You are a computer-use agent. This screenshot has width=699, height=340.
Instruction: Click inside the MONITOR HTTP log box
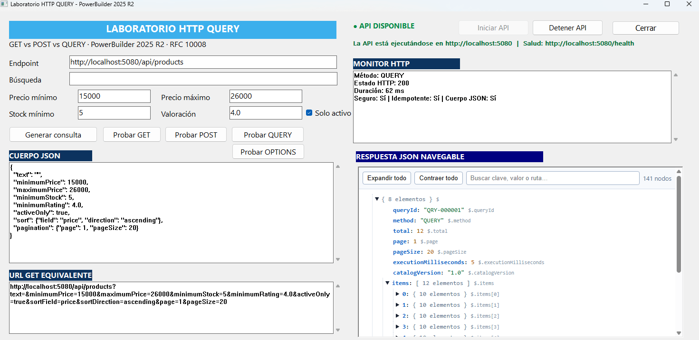(512, 107)
